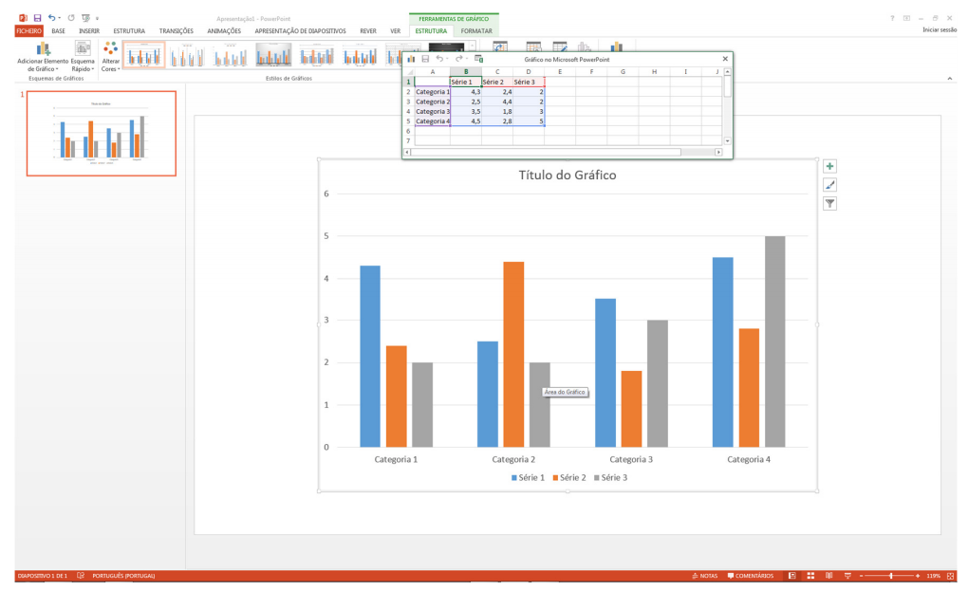Open Chart Styles paintbrush button beside chart
This screenshot has width=968, height=591.
point(829,185)
